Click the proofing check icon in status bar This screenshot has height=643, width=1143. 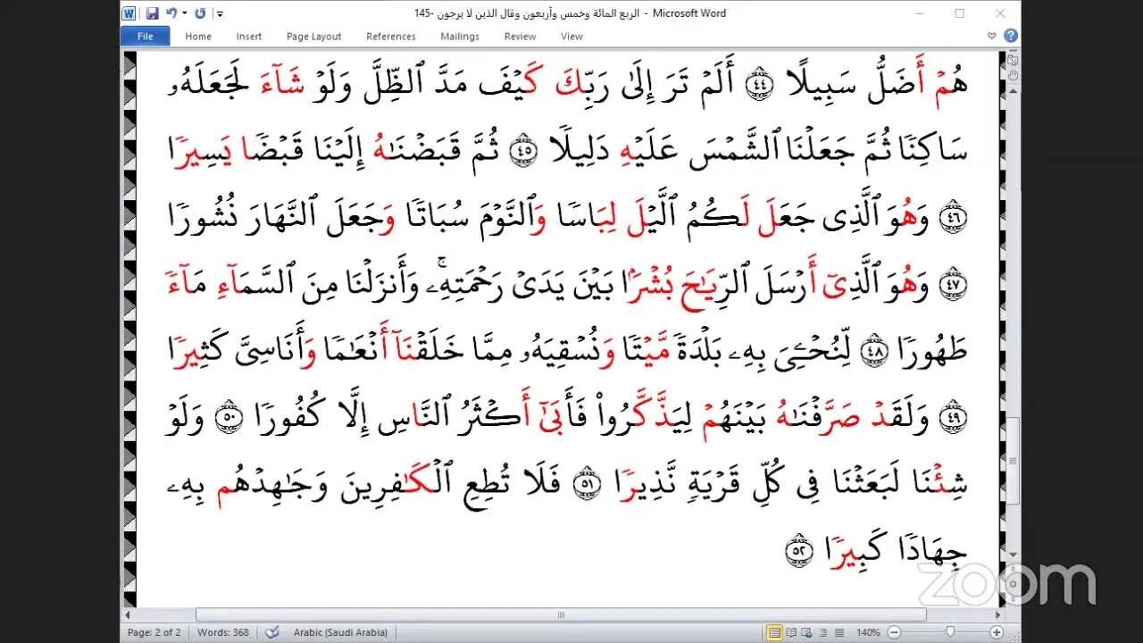271,632
